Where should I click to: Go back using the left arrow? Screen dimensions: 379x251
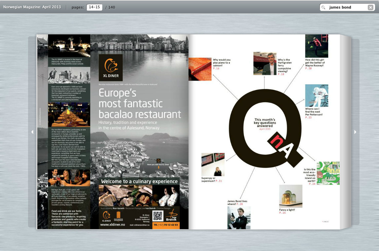coord(32,132)
